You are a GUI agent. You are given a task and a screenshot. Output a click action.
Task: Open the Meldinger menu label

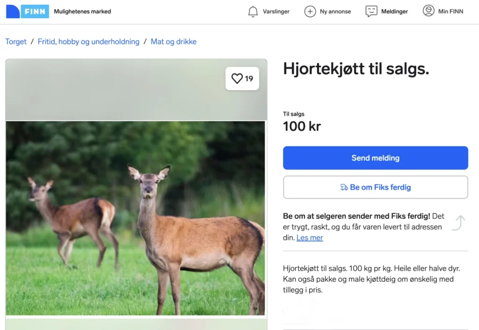pos(395,12)
